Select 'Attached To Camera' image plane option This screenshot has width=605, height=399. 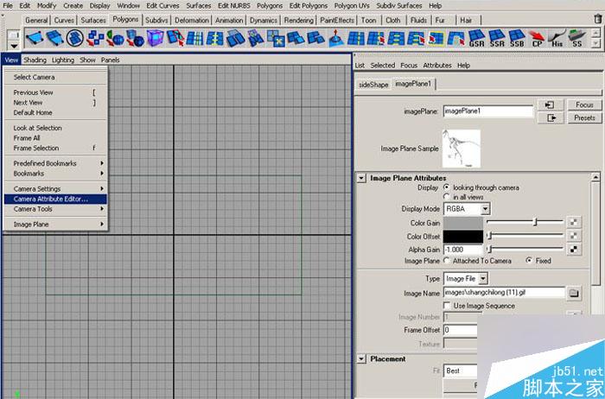pyautogui.click(x=447, y=261)
